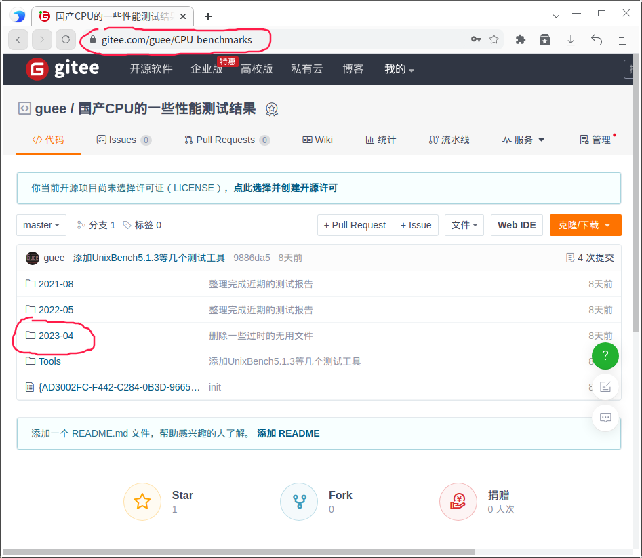Viewport: 642px width, 558px height.
Task: Switch to the Pull Requests tab
Action: (227, 140)
